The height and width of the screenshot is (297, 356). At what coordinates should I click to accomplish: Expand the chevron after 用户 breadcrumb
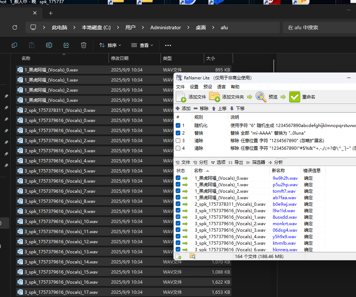pos(143,27)
